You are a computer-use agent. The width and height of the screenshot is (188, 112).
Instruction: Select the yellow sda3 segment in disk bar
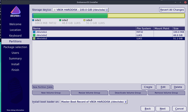pos(146,16)
